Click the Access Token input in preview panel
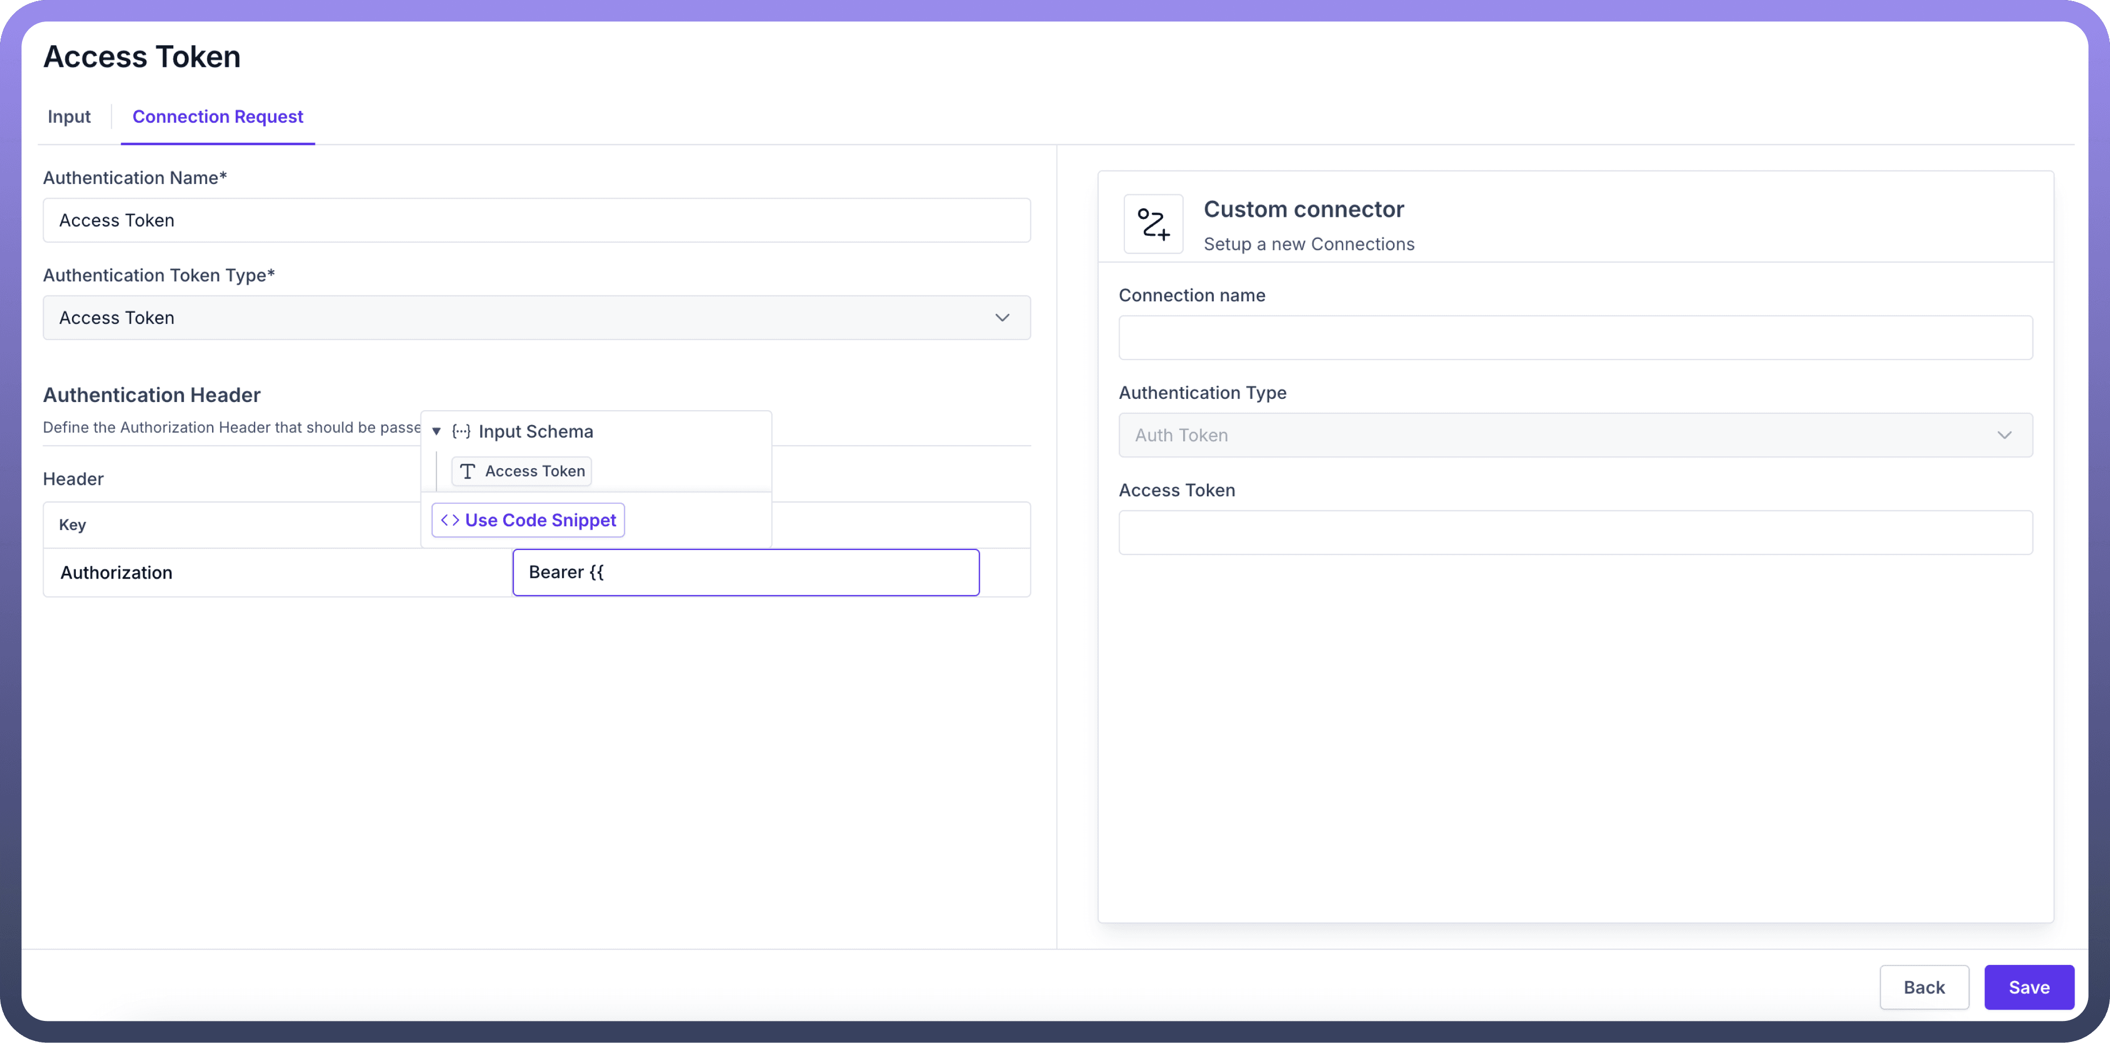Screen dimensions: 2110x1043 coord(1575,533)
